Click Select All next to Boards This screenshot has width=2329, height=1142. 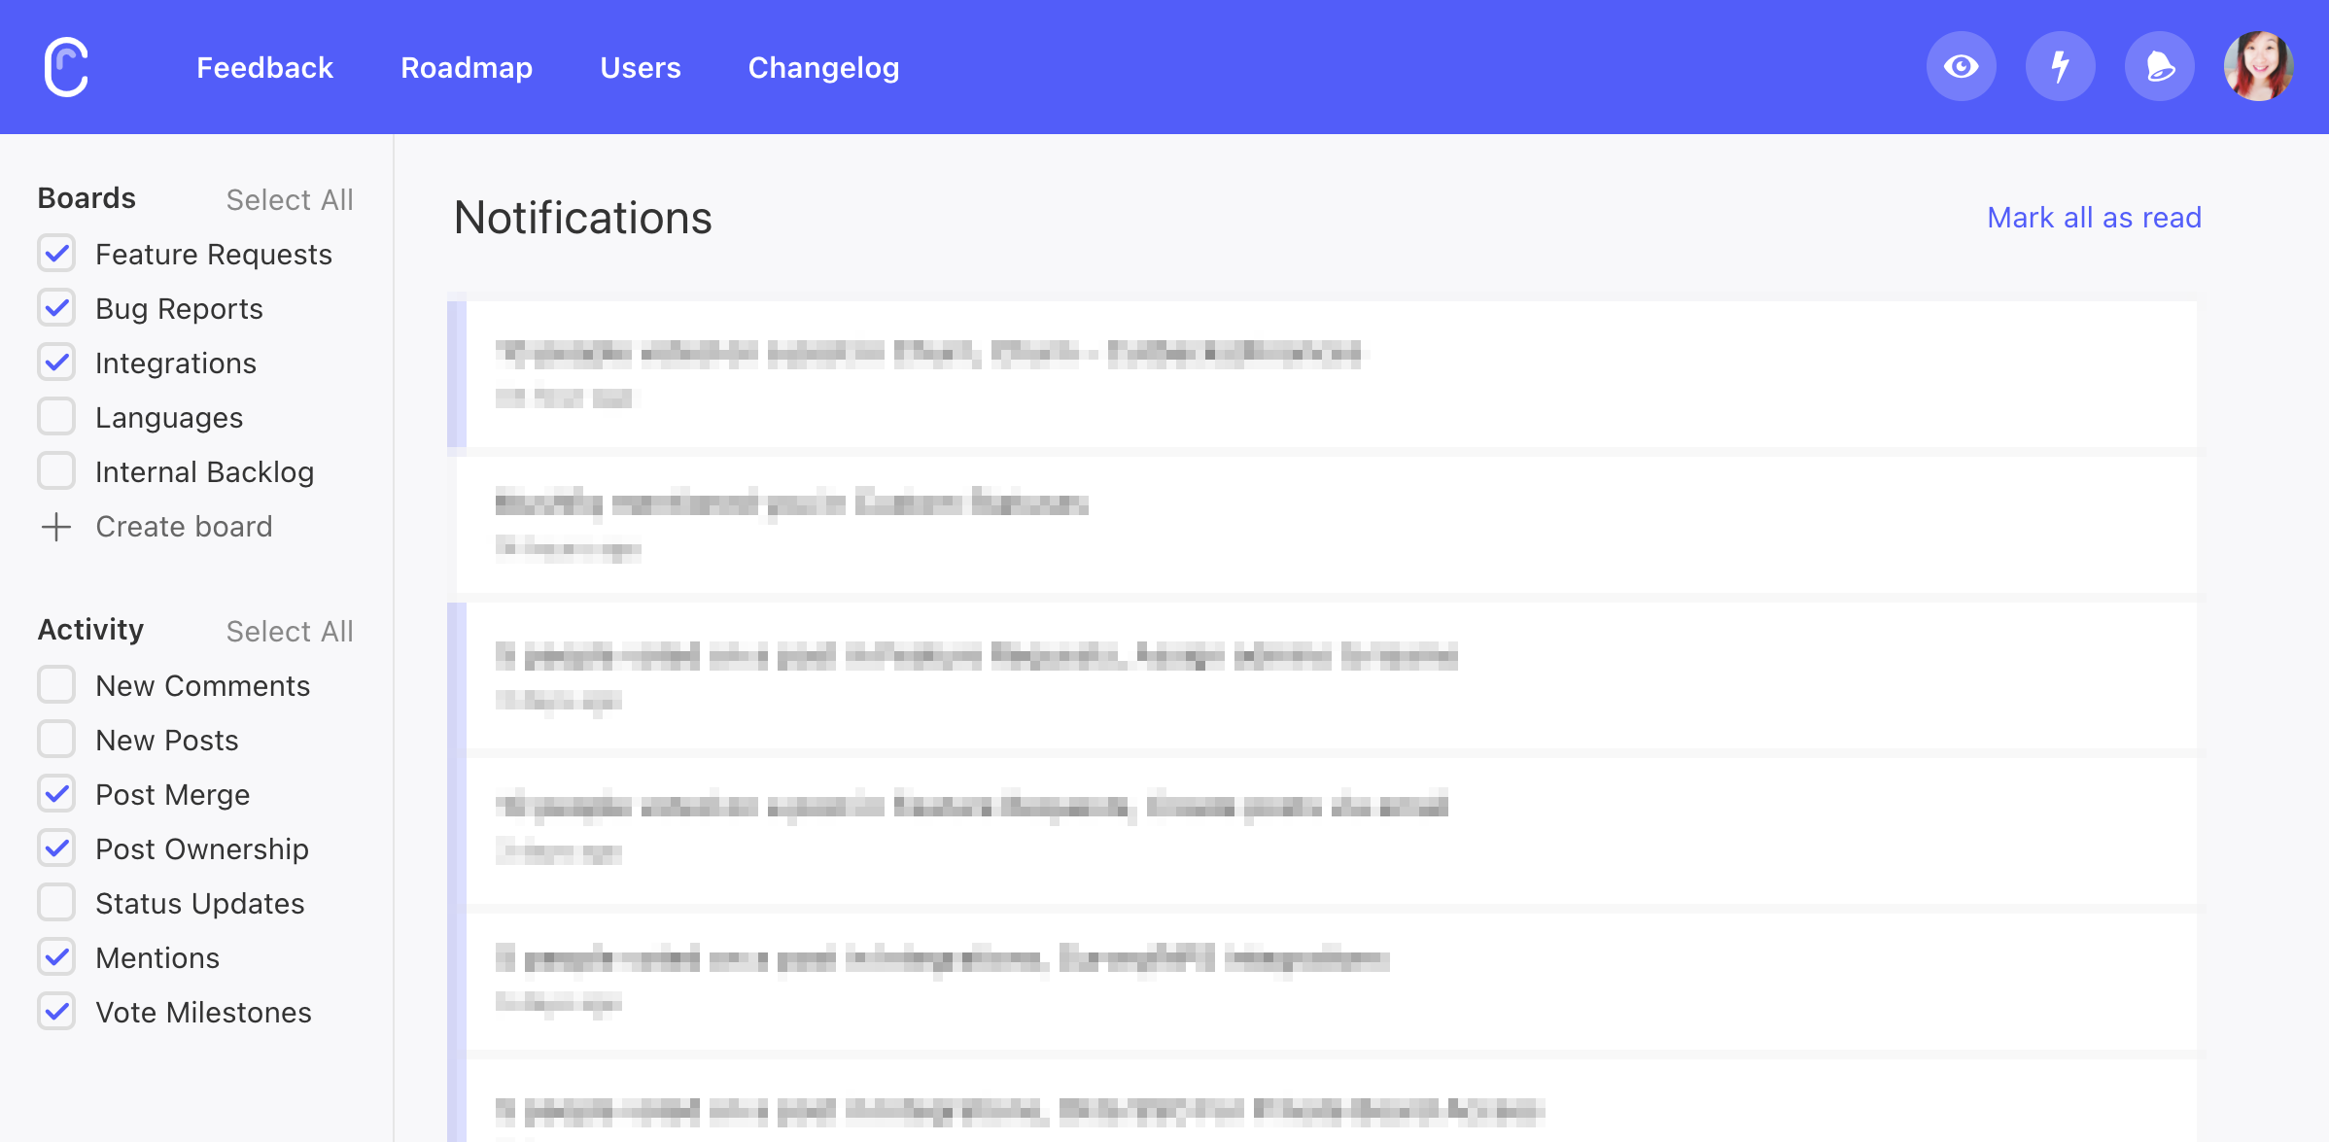click(290, 199)
